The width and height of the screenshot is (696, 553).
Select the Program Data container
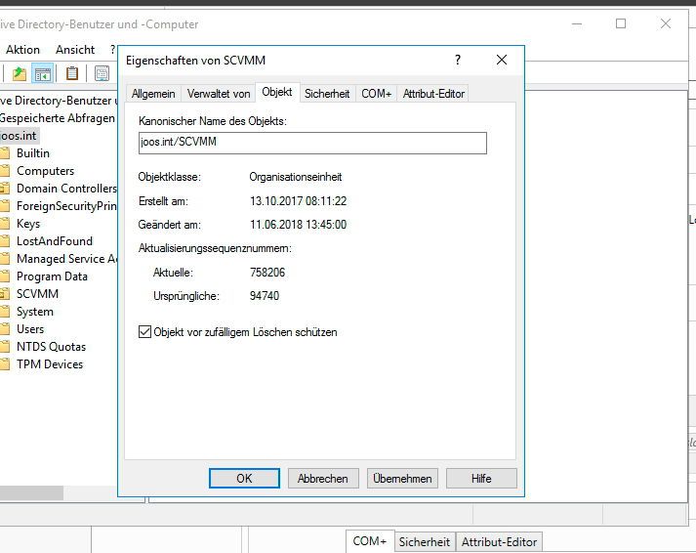(52, 276)
